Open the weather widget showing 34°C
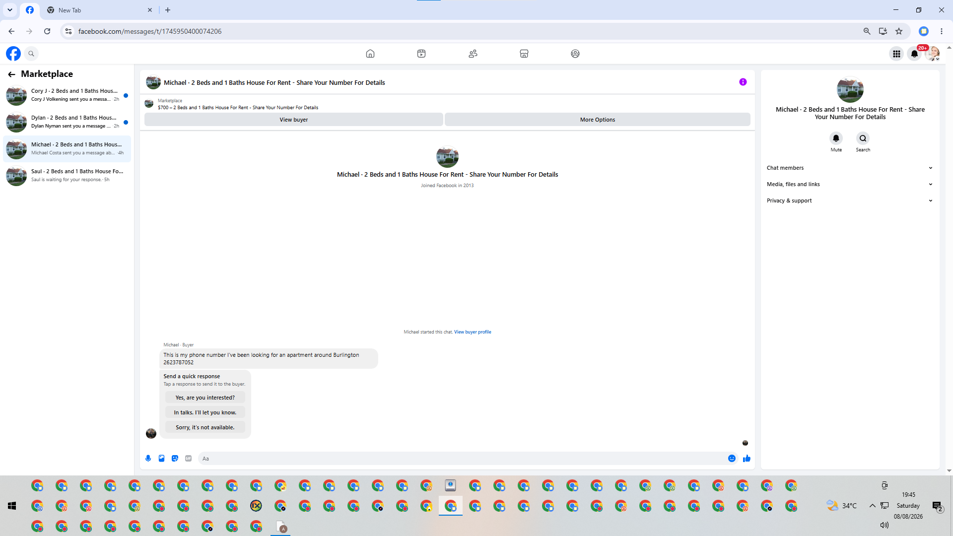Image resolution: width=953 pixels, height=536 pixels. point(842,506)
